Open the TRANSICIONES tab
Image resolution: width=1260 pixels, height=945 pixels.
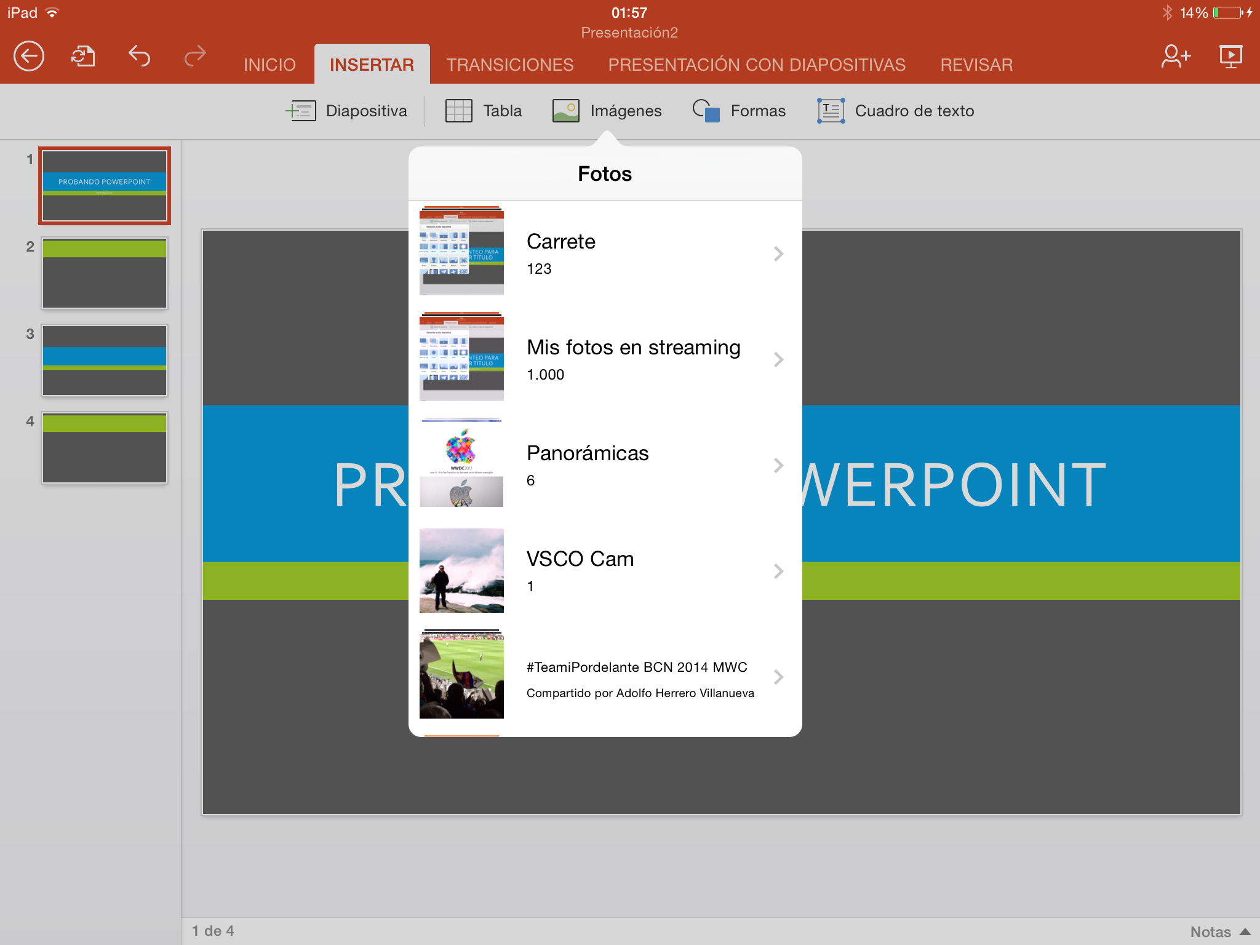pyautogui.click(x=510, y=65)
